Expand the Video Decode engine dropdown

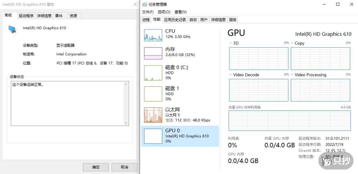coord(231,75)
